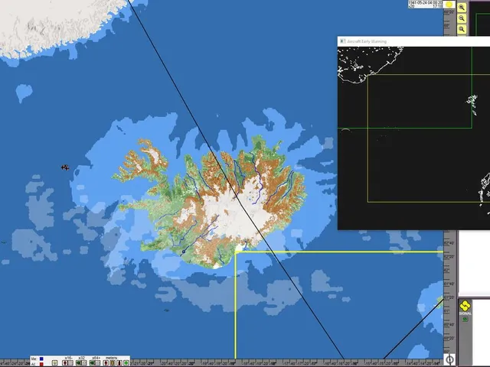
Task: Toggle the x32 green scale button
Action: [x=78, y=363]
